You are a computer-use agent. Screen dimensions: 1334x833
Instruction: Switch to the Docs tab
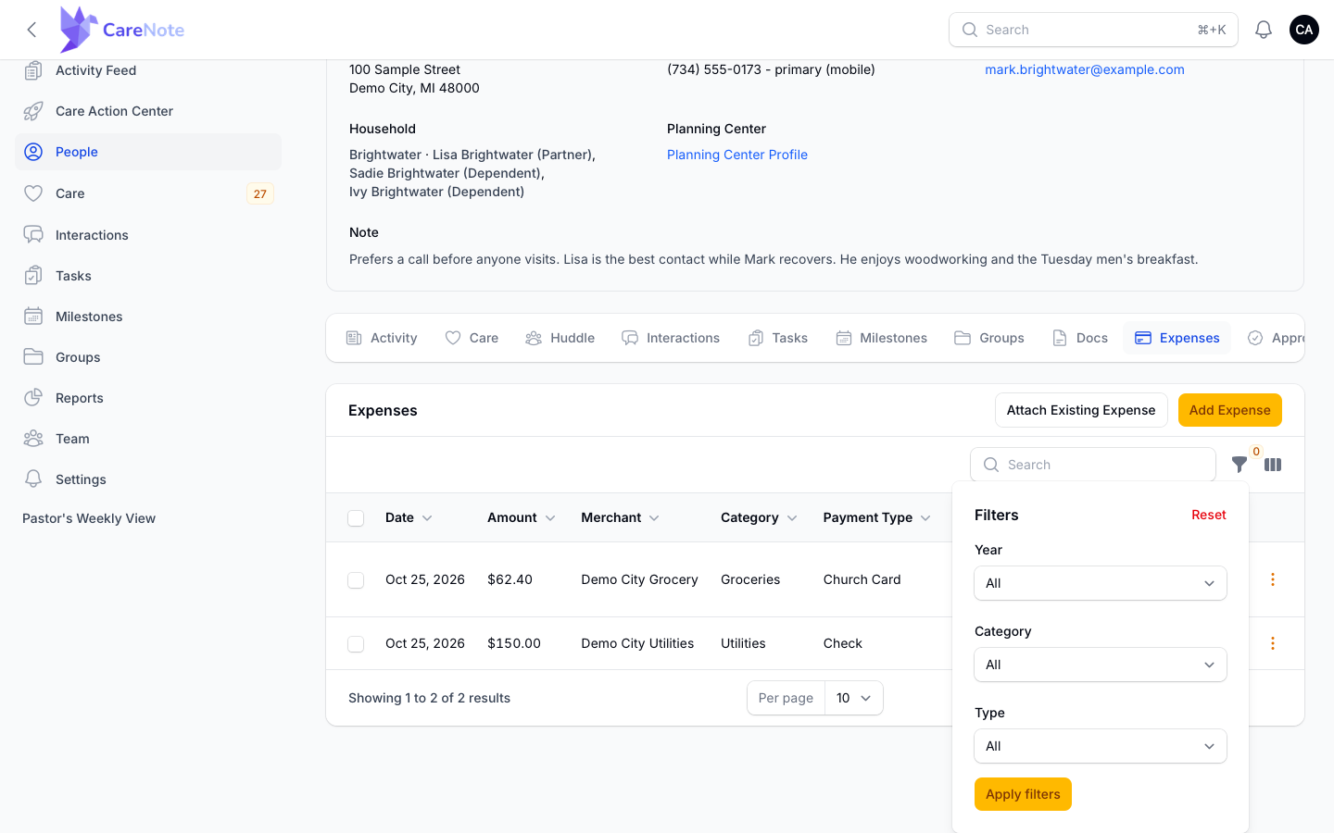[x=1080, y=338]
